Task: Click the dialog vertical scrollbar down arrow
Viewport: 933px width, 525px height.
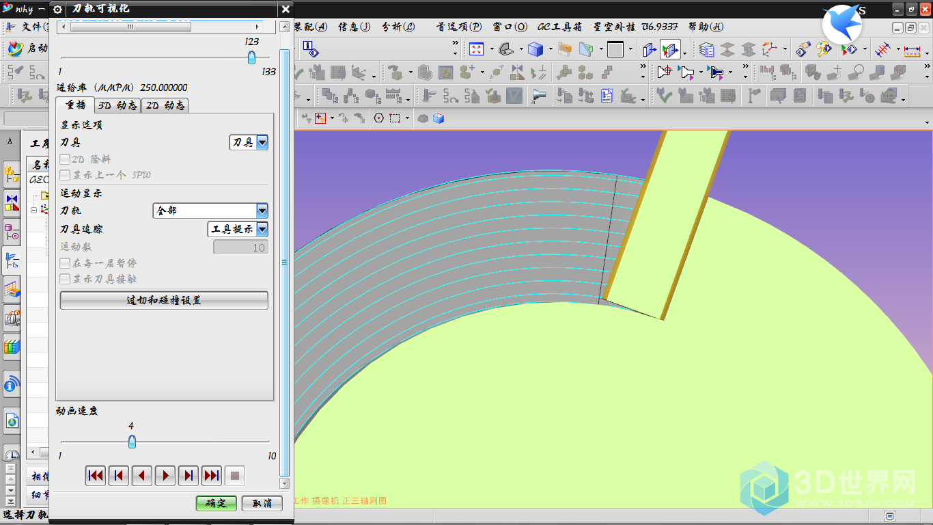Action: (x=285, y=483)
